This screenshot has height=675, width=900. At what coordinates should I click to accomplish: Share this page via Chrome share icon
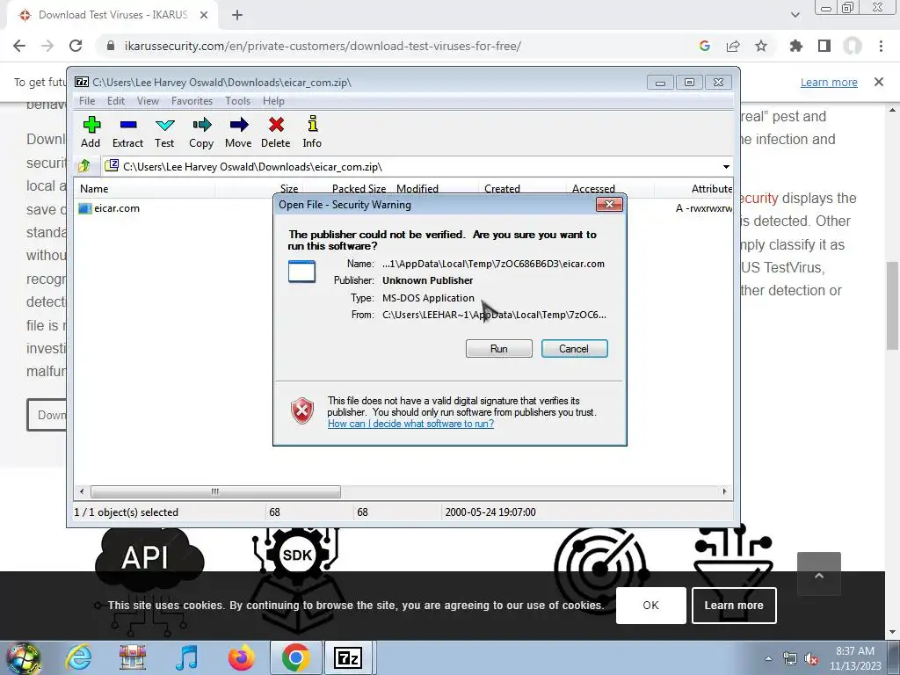[733, 46]
